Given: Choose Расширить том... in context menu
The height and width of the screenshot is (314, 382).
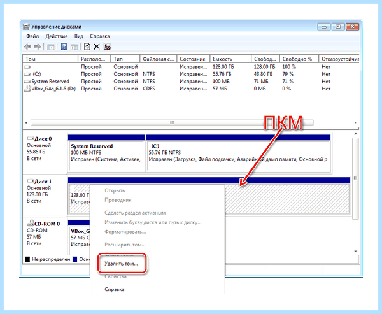Looking at the screenshot, I should pos(125,245).
